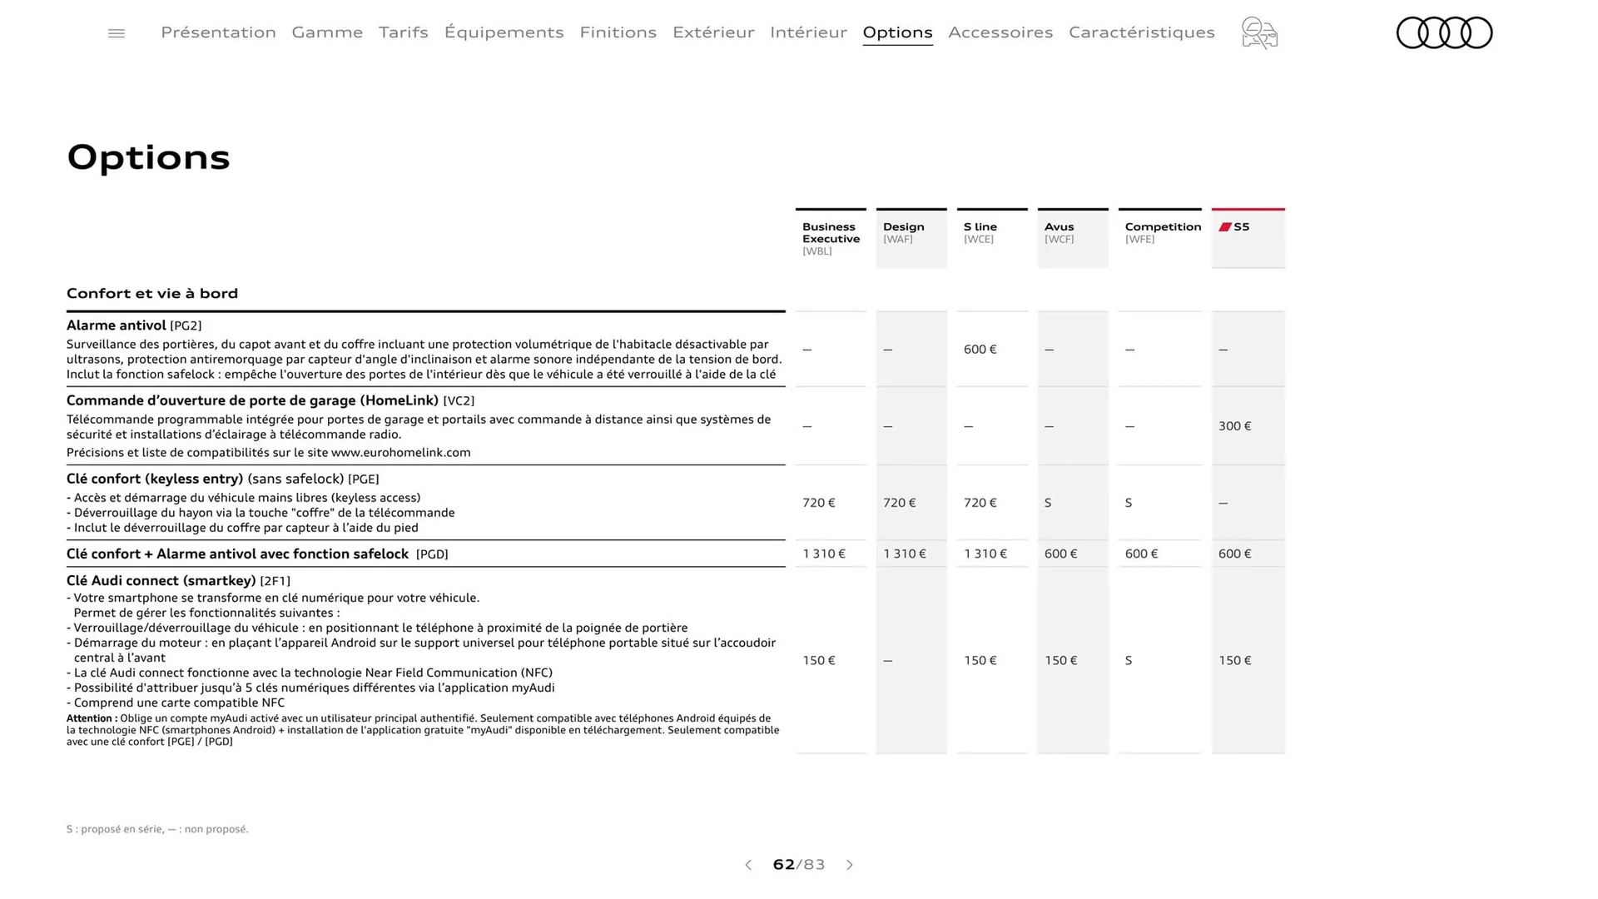Open the hamburger menu icon
Screen dimensions: 1598x899
pyautogui.click(x=117, y=33)
